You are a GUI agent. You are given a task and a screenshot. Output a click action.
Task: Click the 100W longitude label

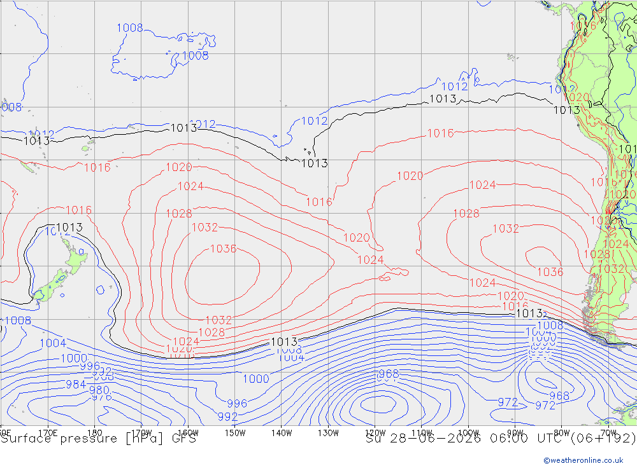(468, 433)
